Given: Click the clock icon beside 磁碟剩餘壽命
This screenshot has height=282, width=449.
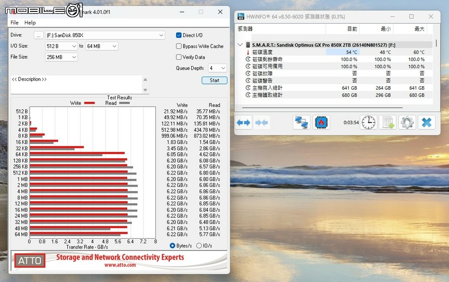Looking at the screenshot, I should pos(248,59).
